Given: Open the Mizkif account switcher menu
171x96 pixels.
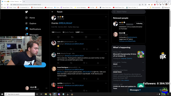Looking at the screenshot, I should coord(46,88).
